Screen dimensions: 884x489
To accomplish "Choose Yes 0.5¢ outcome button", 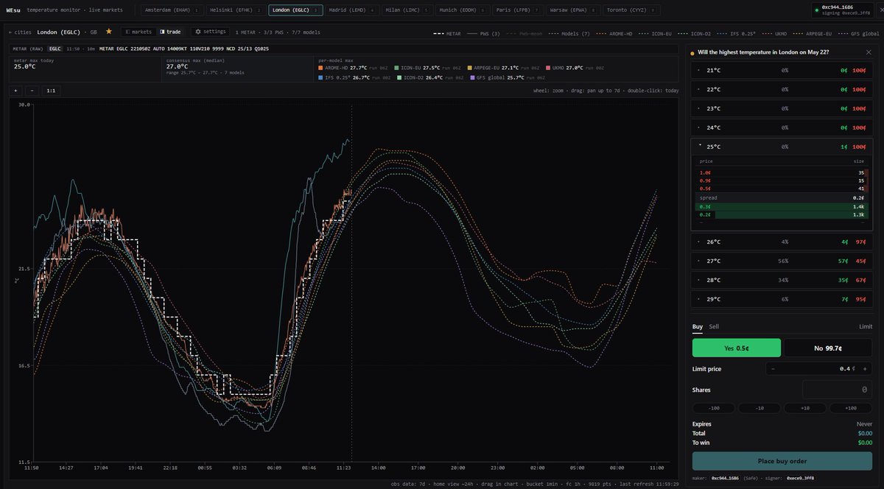I will coord(737,348).
